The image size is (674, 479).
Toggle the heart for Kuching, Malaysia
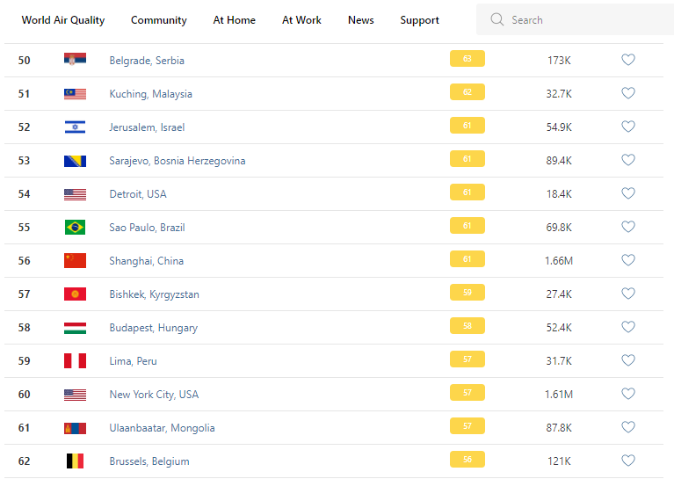coord(628,93)
